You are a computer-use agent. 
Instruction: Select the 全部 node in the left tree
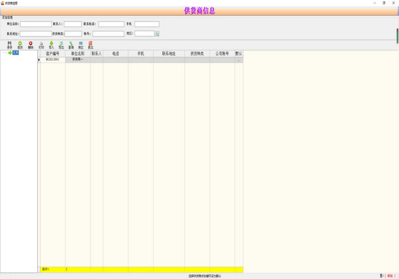(15, 53)
